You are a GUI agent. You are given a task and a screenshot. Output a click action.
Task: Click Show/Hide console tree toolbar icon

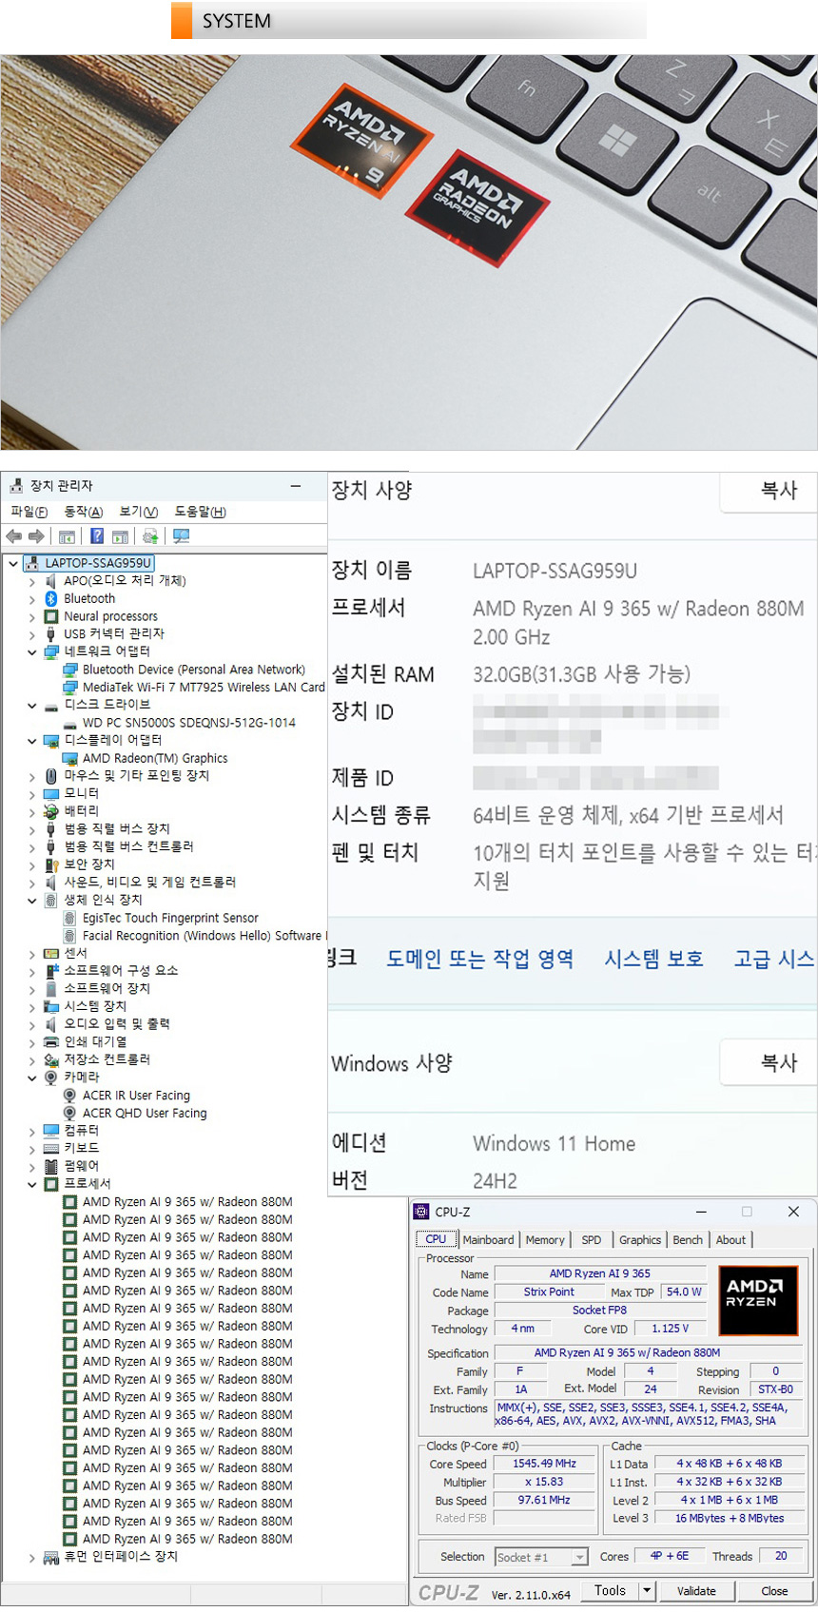67,536
